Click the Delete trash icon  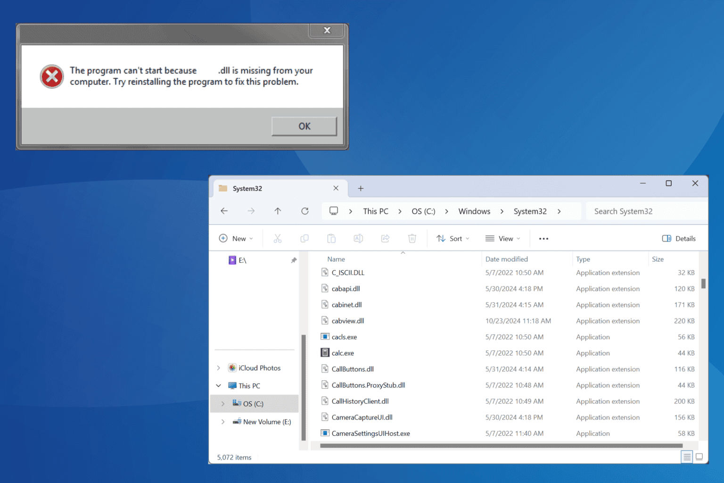412,239
